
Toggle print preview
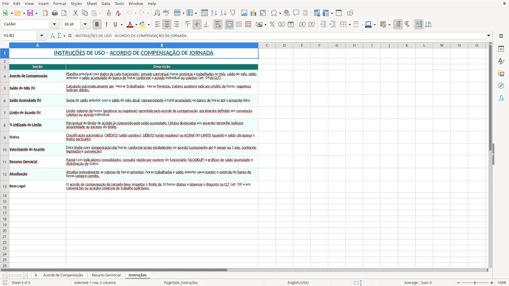click(x=64, y=13)
